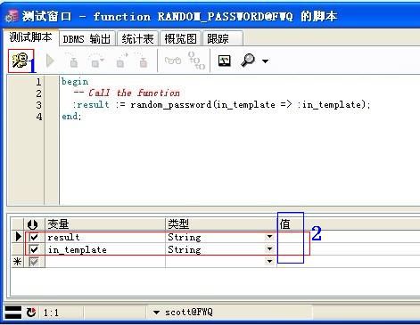Screen dimensions: 420x325
Task: Click the scan variables header icon
Action: 32,224
